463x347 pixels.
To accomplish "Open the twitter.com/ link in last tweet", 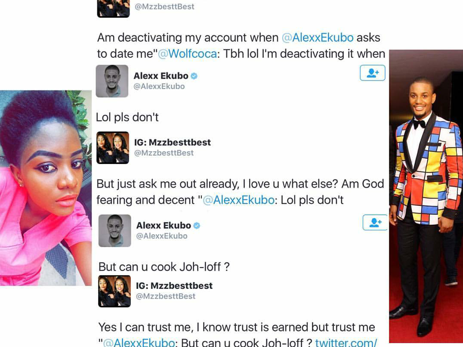I will coord(346,342).
